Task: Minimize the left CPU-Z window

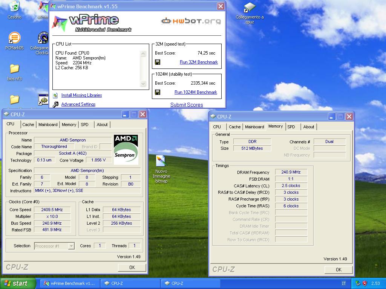Action: (125, 114)
